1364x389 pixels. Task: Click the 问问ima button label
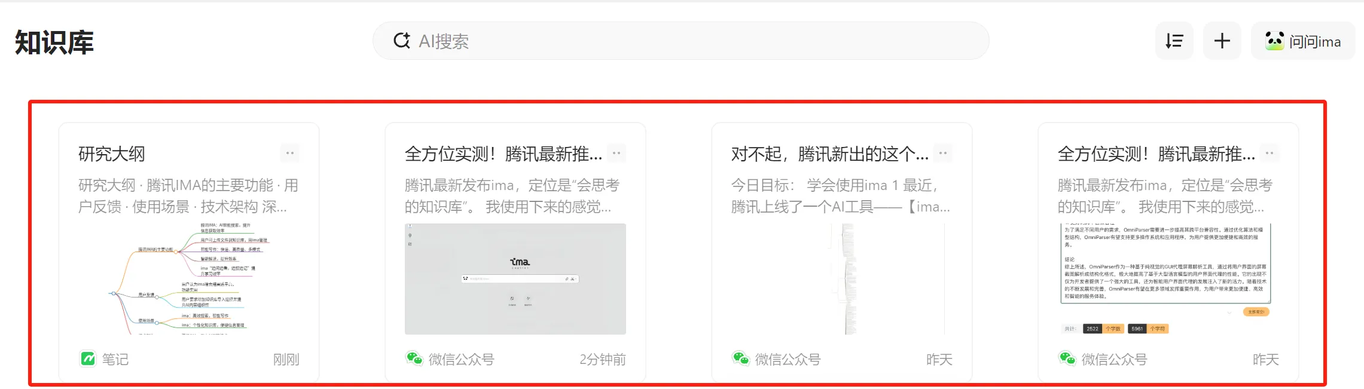tap(1315, 42)
